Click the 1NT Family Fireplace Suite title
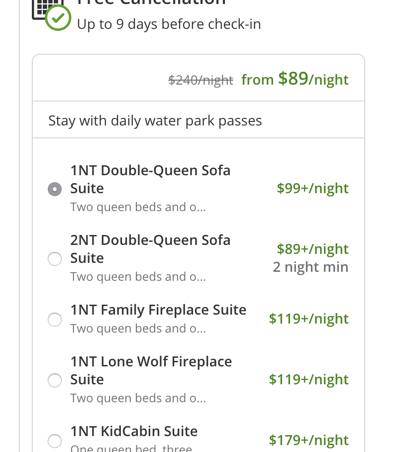This screenshot has width=408, height=452. click(158, 310)
